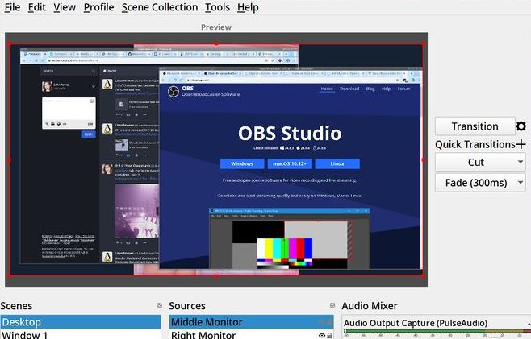Expand the Cut quick transition dropdown arrow
This screenshot has height=339, width=531.
[521, 162]
